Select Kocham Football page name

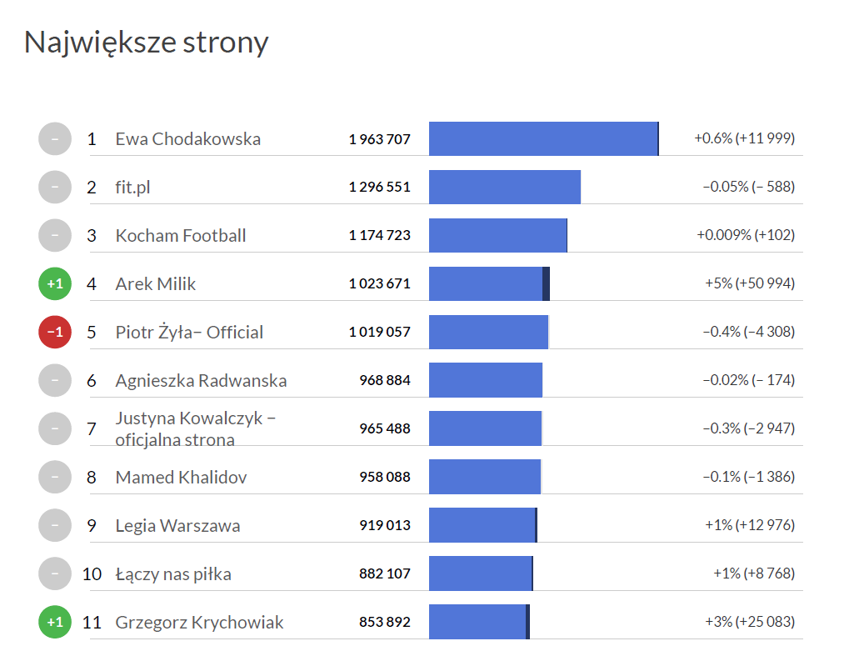[181, 236]
